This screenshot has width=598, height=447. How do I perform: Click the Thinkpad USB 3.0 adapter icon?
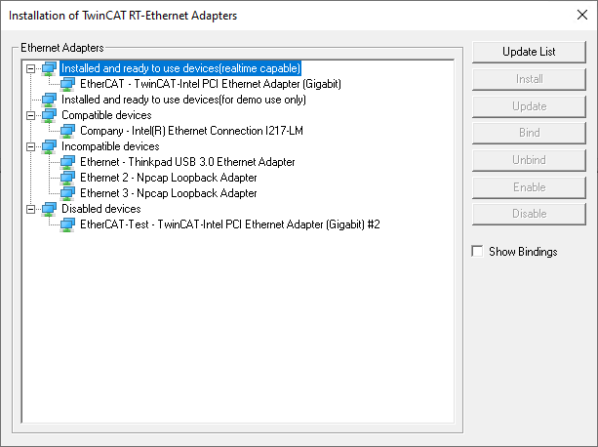coord(68,162)
